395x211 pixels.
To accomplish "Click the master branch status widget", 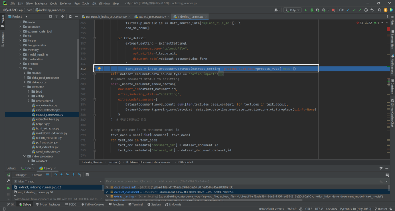I will pos(380,209).
